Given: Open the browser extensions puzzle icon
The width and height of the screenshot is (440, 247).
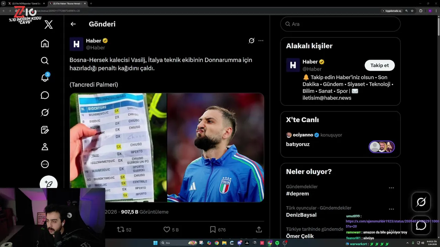Looking at the screenshot, I should [421, 11].
